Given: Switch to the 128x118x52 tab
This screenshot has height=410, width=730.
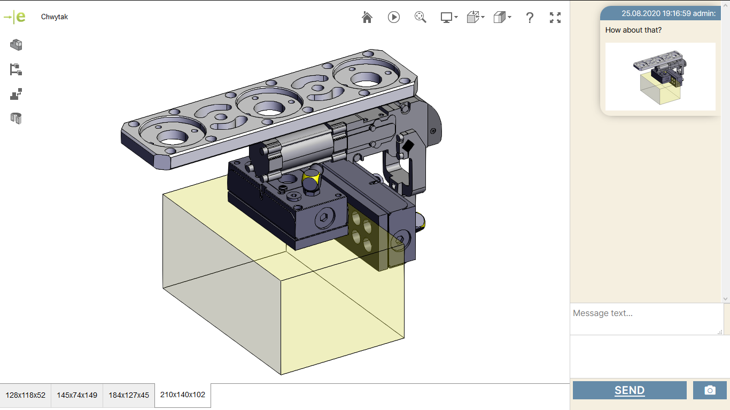Looking at the screenshot, I should pos(26,396).
